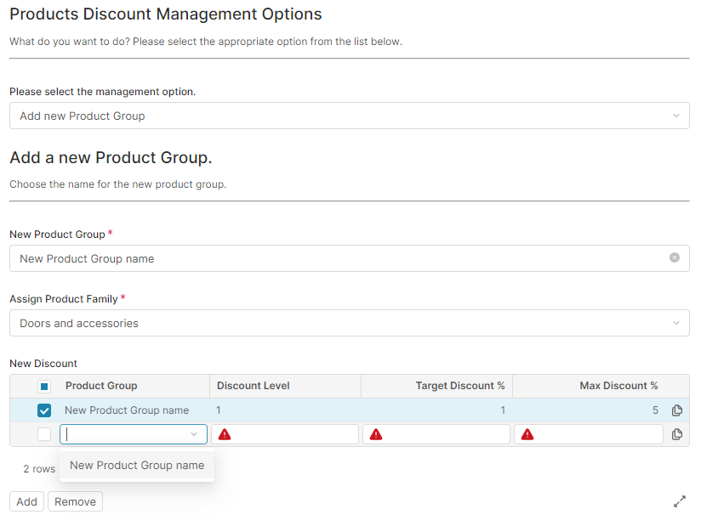Select the Max Discount value 5 cell

pos(655,410)
